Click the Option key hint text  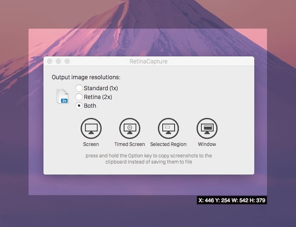click(x=149, y=159)
